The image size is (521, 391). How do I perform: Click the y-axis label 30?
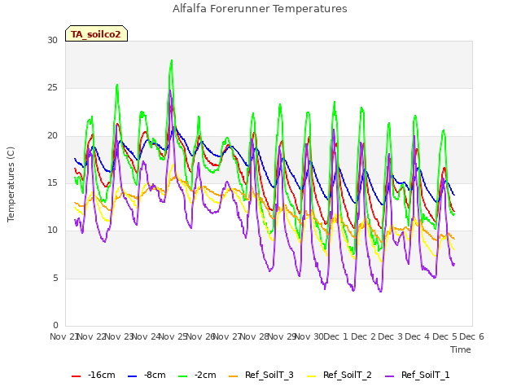[52, 40]
